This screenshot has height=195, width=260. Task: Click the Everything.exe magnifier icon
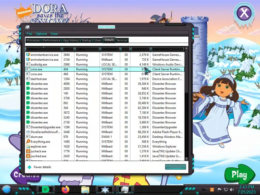(x=28, y=141)
